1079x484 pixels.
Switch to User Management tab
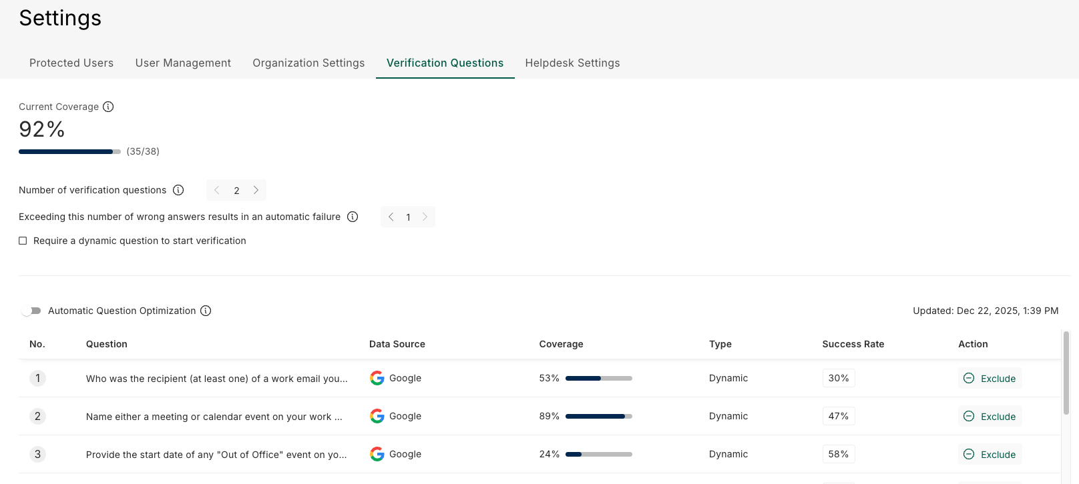(183, 63)
